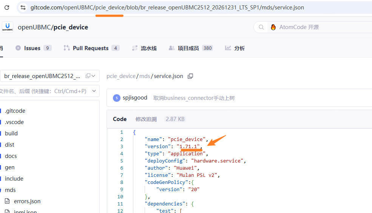This screenshot has height=213, width=372.
Task: Open the commit message 取消business_connector手动上树
Action: [194, 98]
